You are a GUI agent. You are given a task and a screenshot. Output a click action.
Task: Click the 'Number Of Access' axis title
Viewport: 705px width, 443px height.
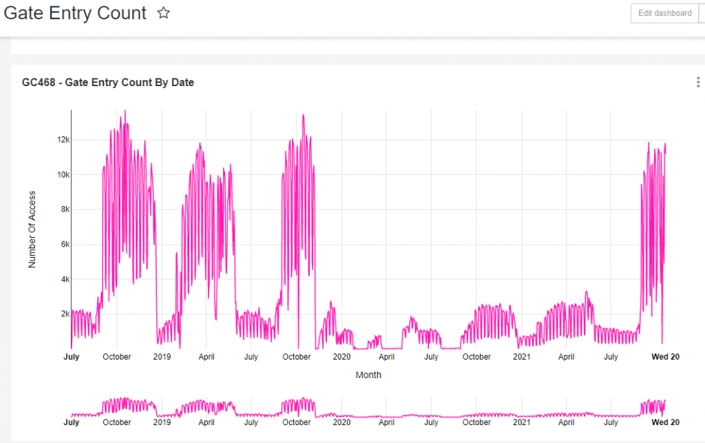pos(32,229)
